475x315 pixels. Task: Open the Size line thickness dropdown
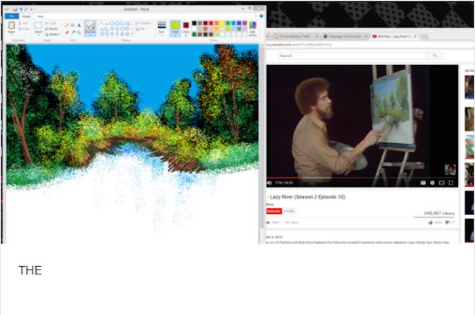(161, 26)
